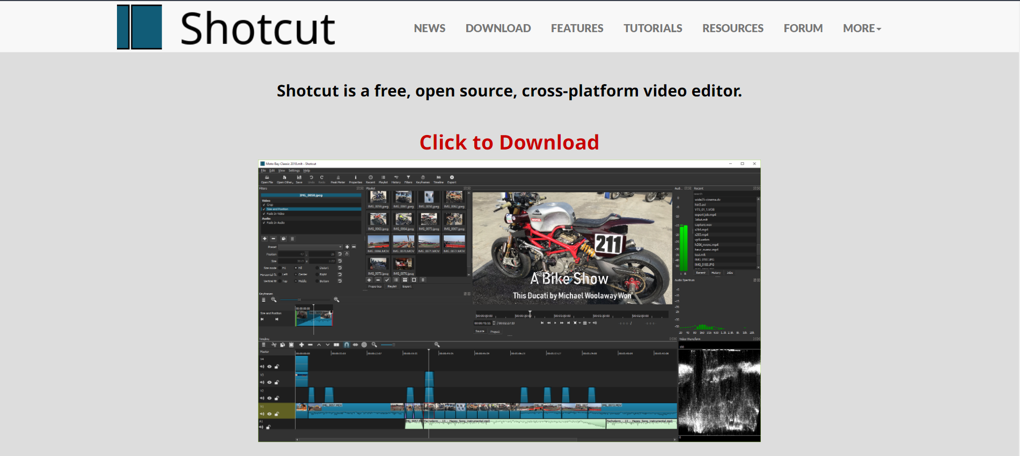Click the add filter plus button below filter list
The width and height of the screenshot is (1020, 456).
265,238
